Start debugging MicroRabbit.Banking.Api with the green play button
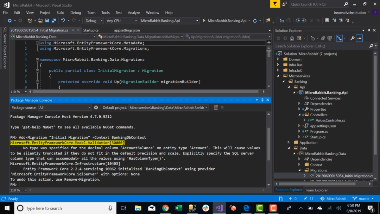 click(x=204, y=21)
